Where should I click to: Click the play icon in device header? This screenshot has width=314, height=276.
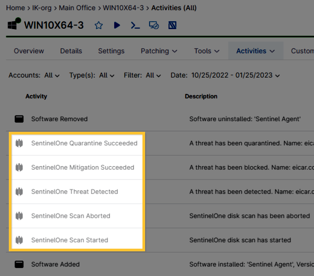point(117,25)
